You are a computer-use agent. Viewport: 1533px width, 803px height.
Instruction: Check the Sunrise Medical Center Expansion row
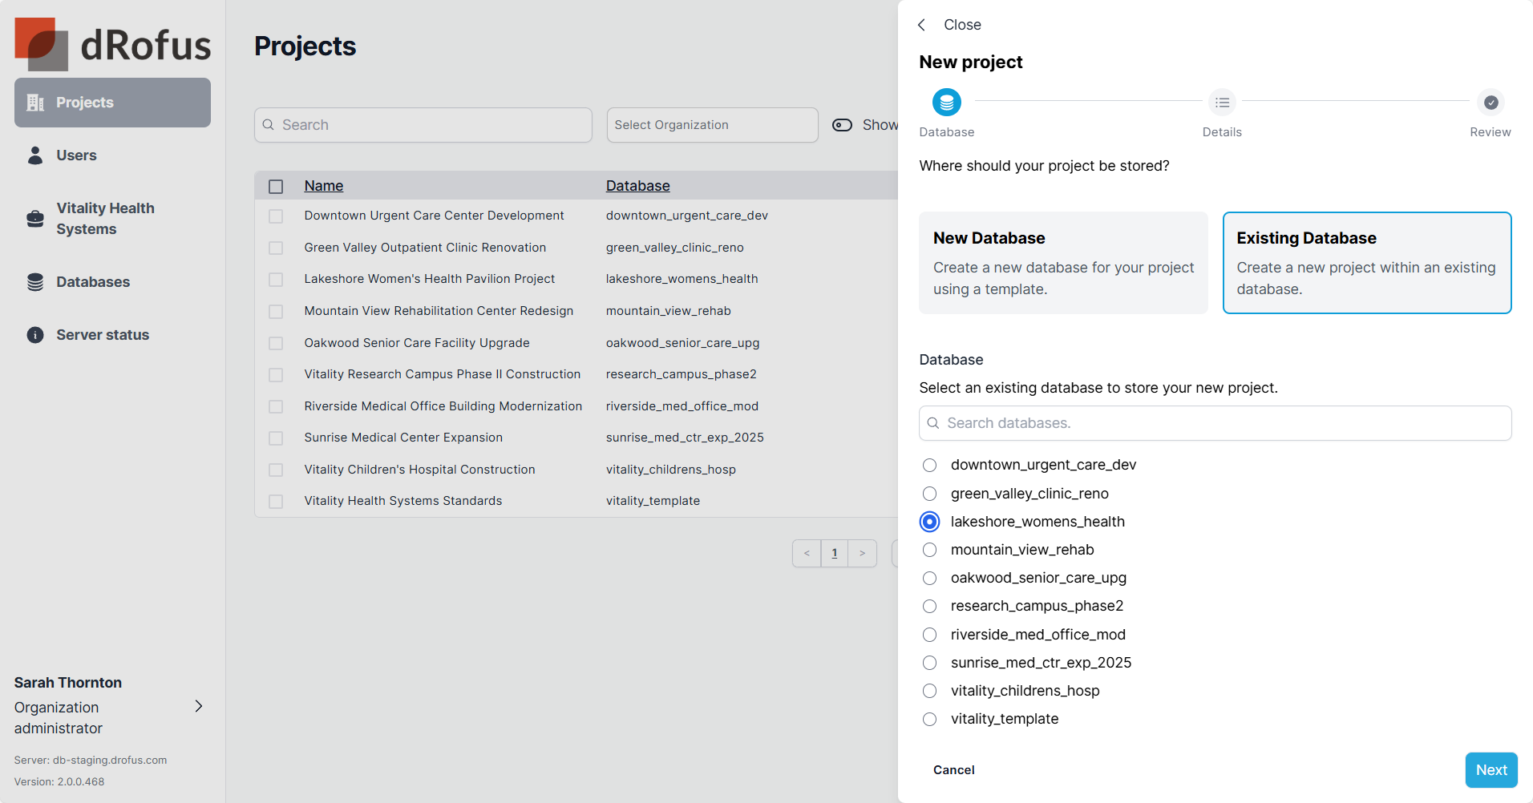pos(276,438)
